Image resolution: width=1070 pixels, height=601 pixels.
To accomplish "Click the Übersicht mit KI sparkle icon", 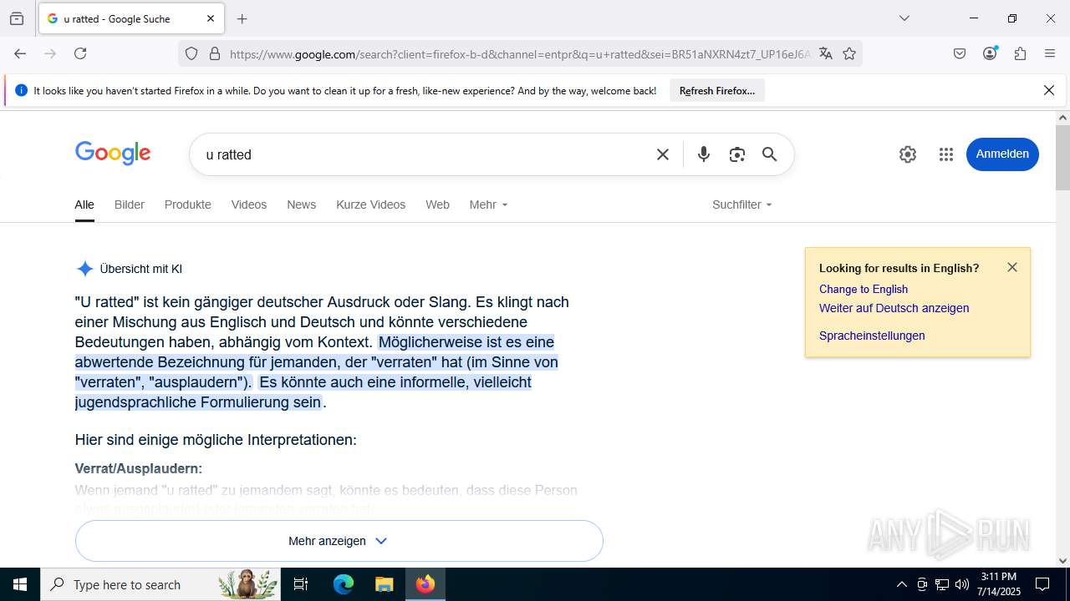I will click(84, 269).
